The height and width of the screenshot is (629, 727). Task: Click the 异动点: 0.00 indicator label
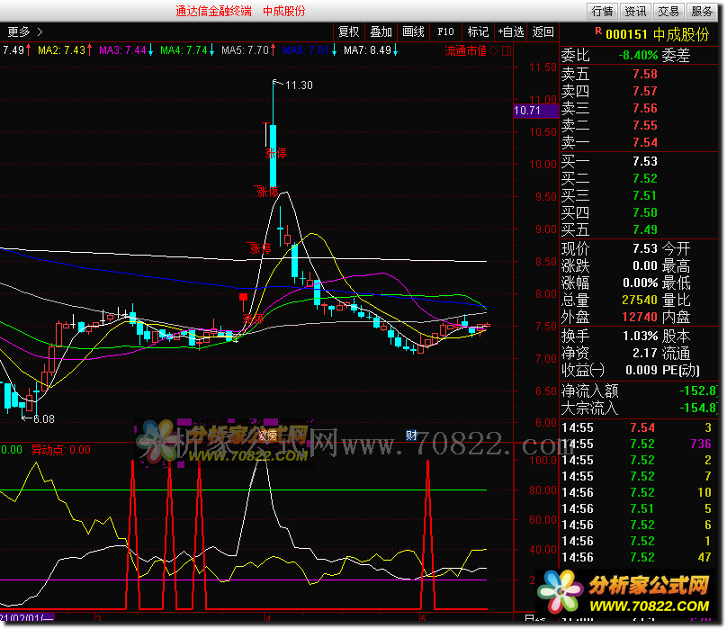(x=61, y=450)
